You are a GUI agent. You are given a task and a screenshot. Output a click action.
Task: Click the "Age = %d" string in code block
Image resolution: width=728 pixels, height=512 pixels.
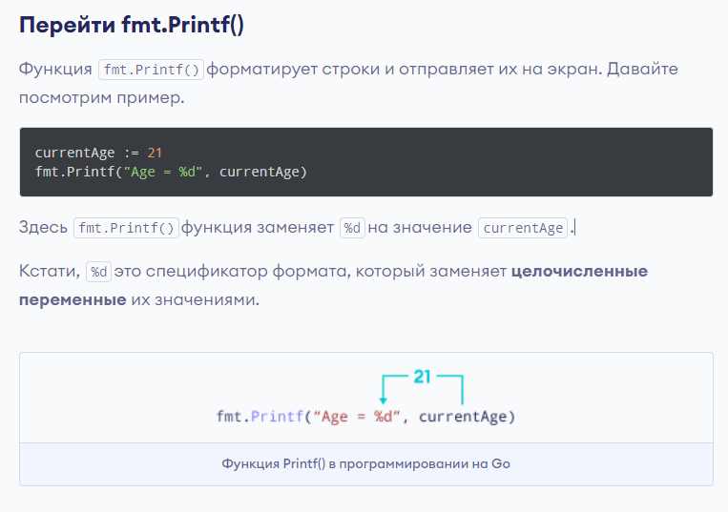[163, 172]
